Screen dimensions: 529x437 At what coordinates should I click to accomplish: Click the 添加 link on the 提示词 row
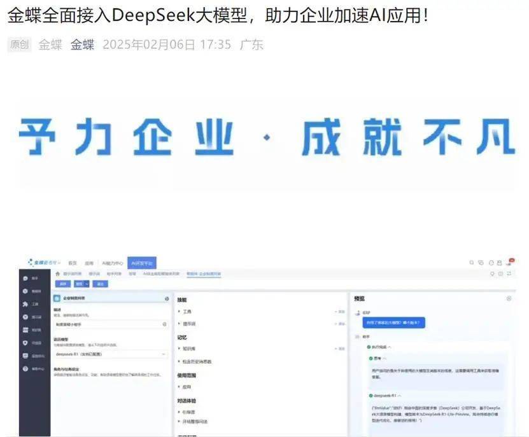[340, 324]
